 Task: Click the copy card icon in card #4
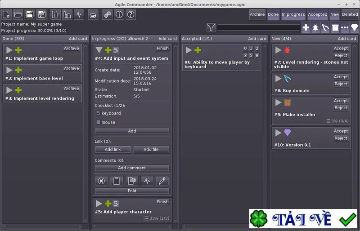132,181
